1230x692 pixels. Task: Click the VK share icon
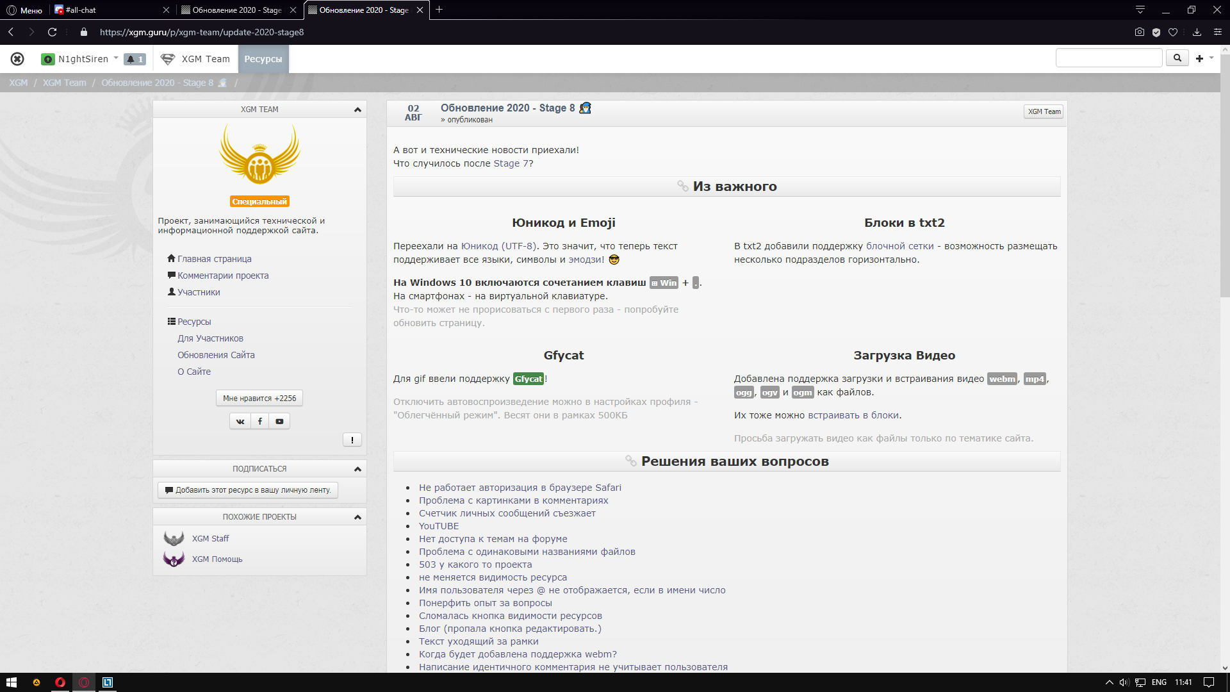click(240, 421)
